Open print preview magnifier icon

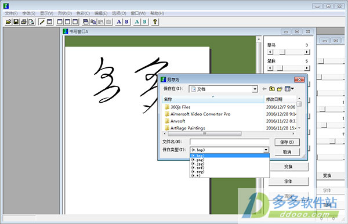(31, 21)
